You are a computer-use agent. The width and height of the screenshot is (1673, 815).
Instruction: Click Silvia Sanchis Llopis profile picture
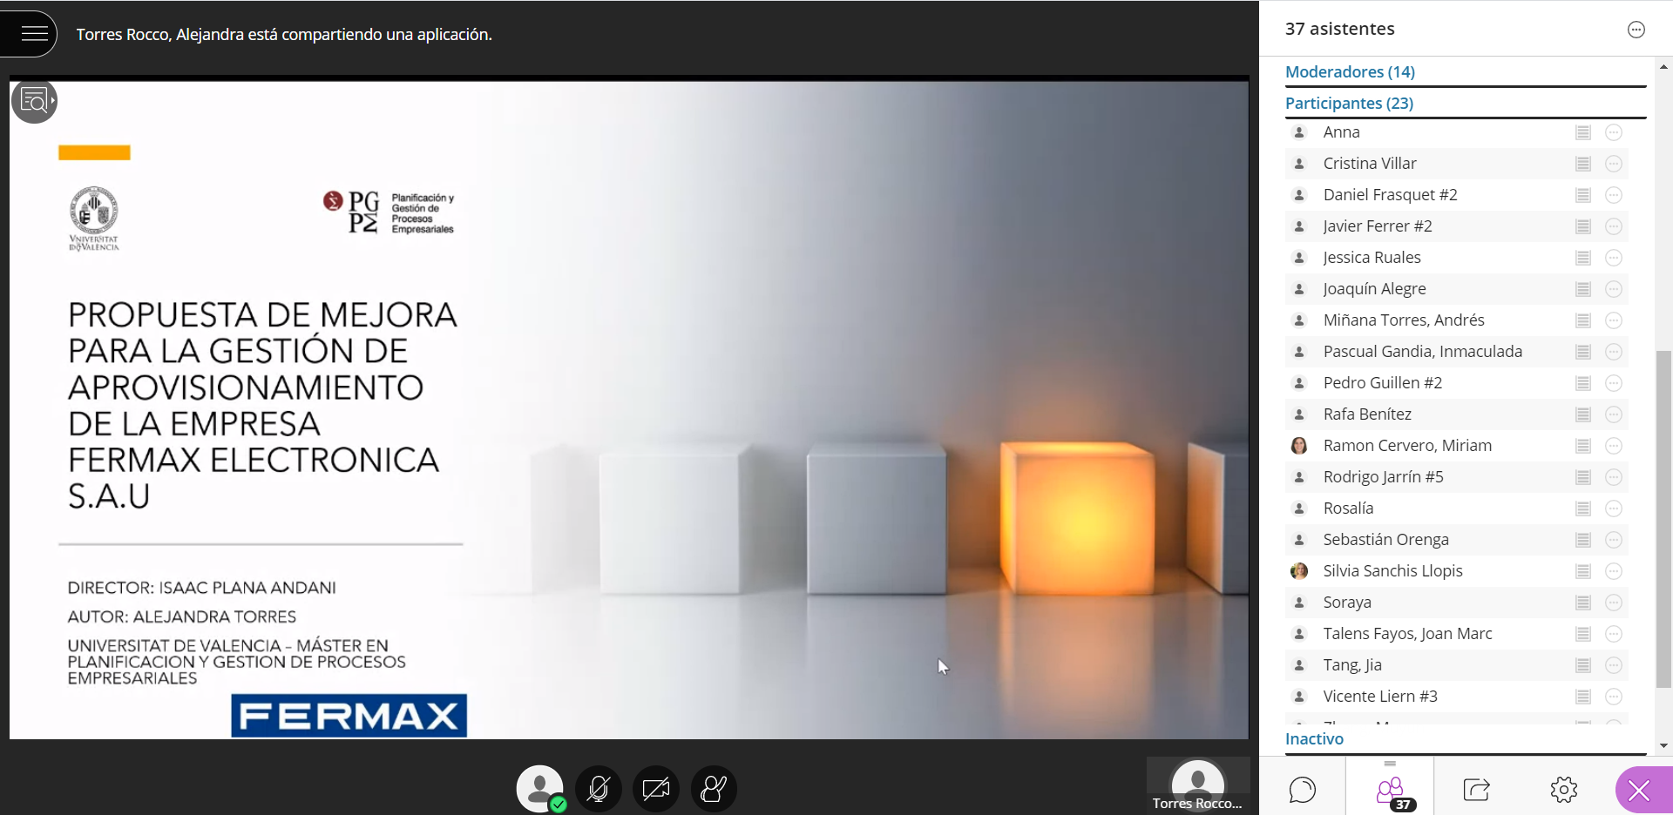(x=1299, y=571)
